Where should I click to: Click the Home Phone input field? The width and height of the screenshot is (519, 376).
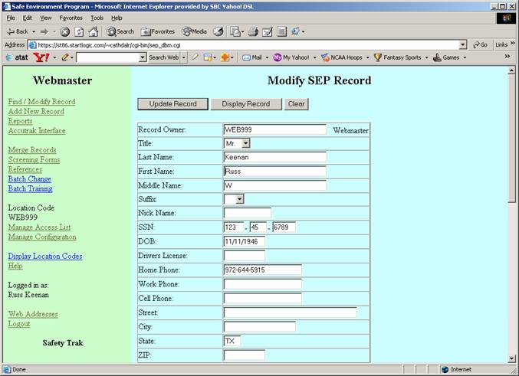click(x=262, y=270)
